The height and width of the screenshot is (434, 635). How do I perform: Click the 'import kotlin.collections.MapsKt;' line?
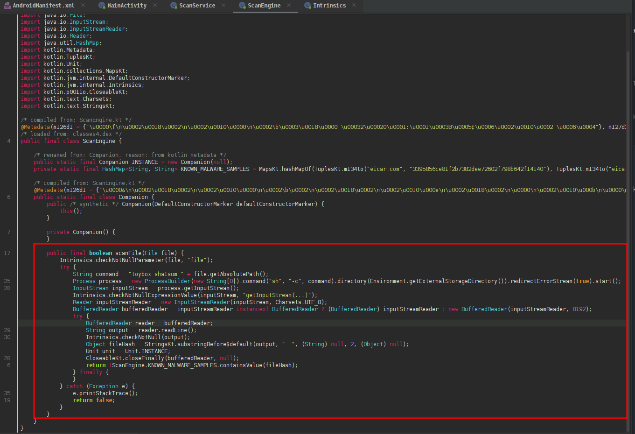tap(74, 71)
